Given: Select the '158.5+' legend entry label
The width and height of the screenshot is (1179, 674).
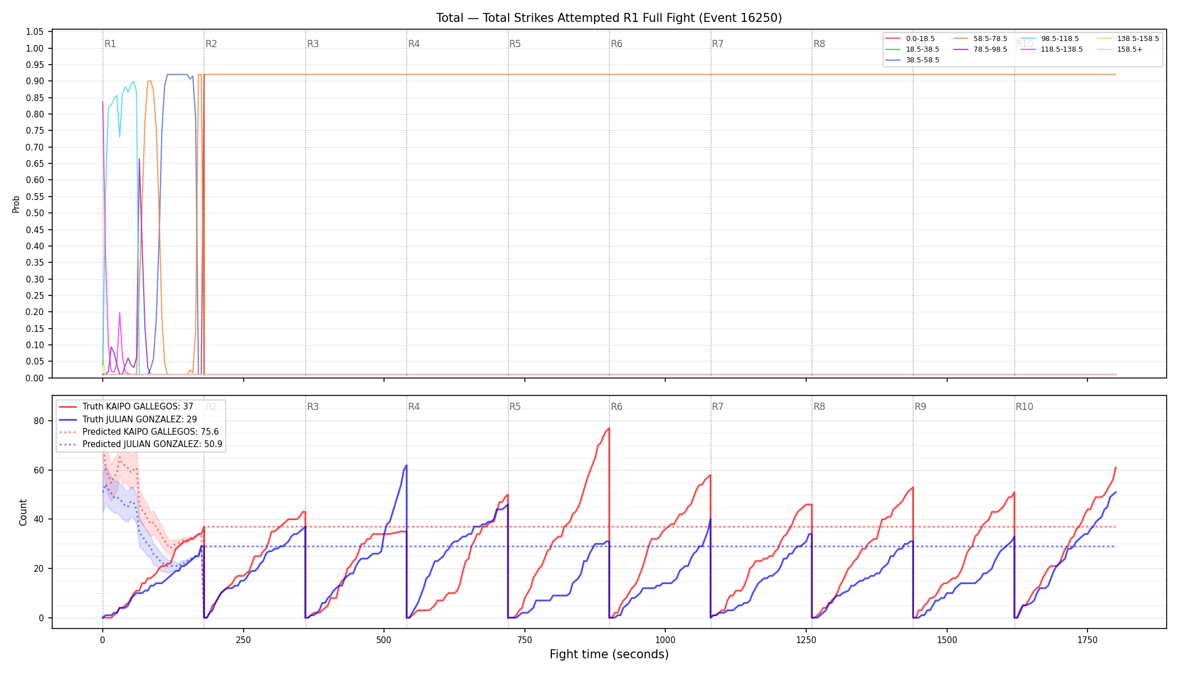Looking at the screenshot, I should click(x=1130, y=49).
